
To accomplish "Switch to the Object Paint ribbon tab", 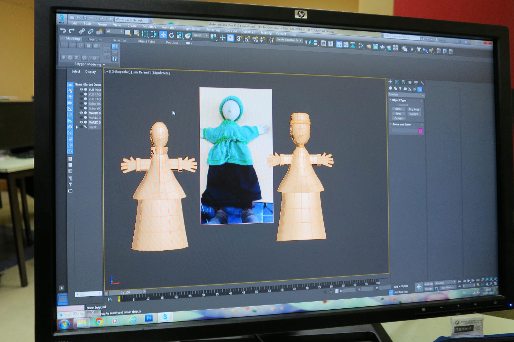I will [146, 41].
